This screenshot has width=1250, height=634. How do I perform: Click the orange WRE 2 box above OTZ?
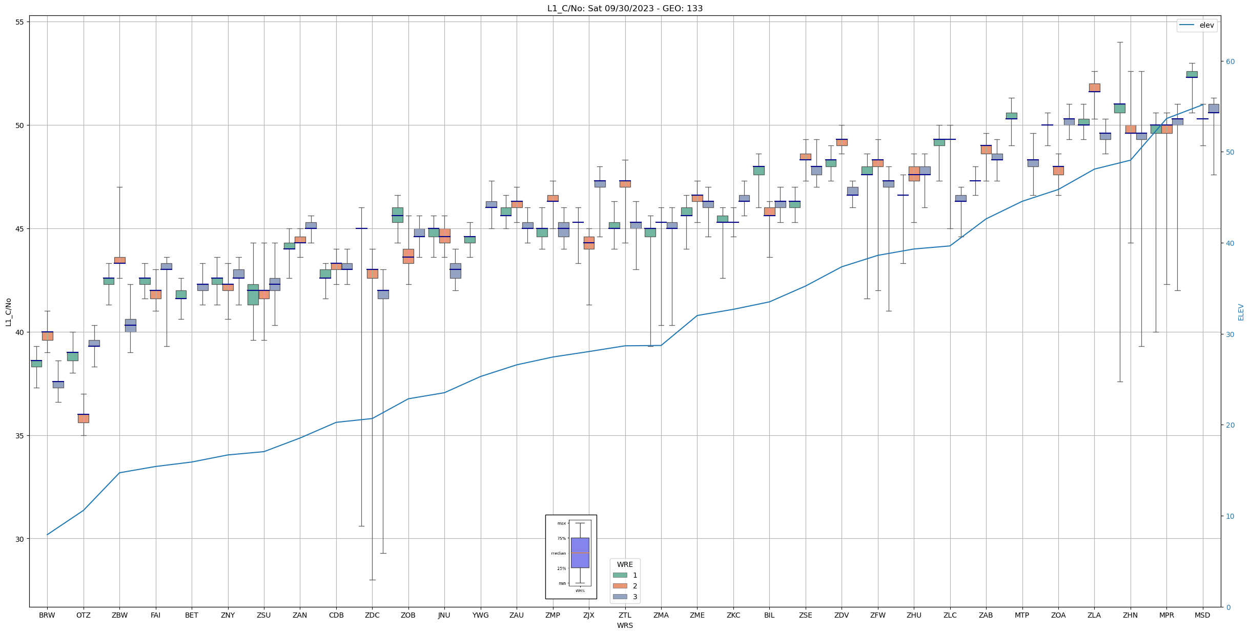[x=84, y=418]
